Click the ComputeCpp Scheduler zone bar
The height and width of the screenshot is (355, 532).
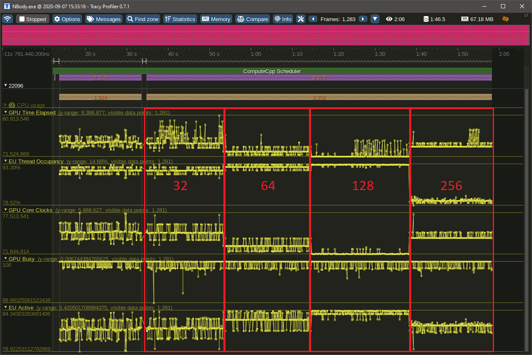point(272,71)
